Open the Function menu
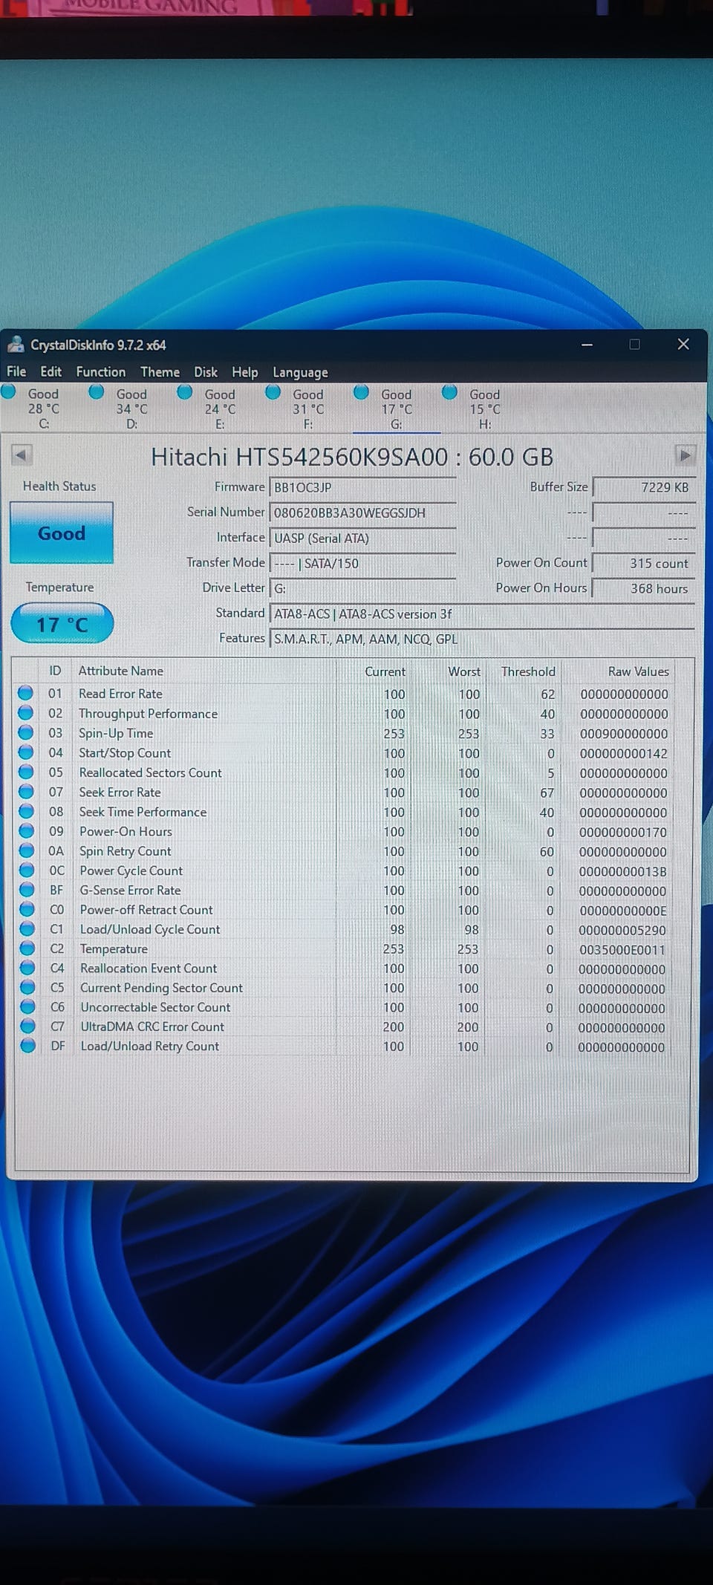This screenshot has height=1585, width=713. (101, 371)
